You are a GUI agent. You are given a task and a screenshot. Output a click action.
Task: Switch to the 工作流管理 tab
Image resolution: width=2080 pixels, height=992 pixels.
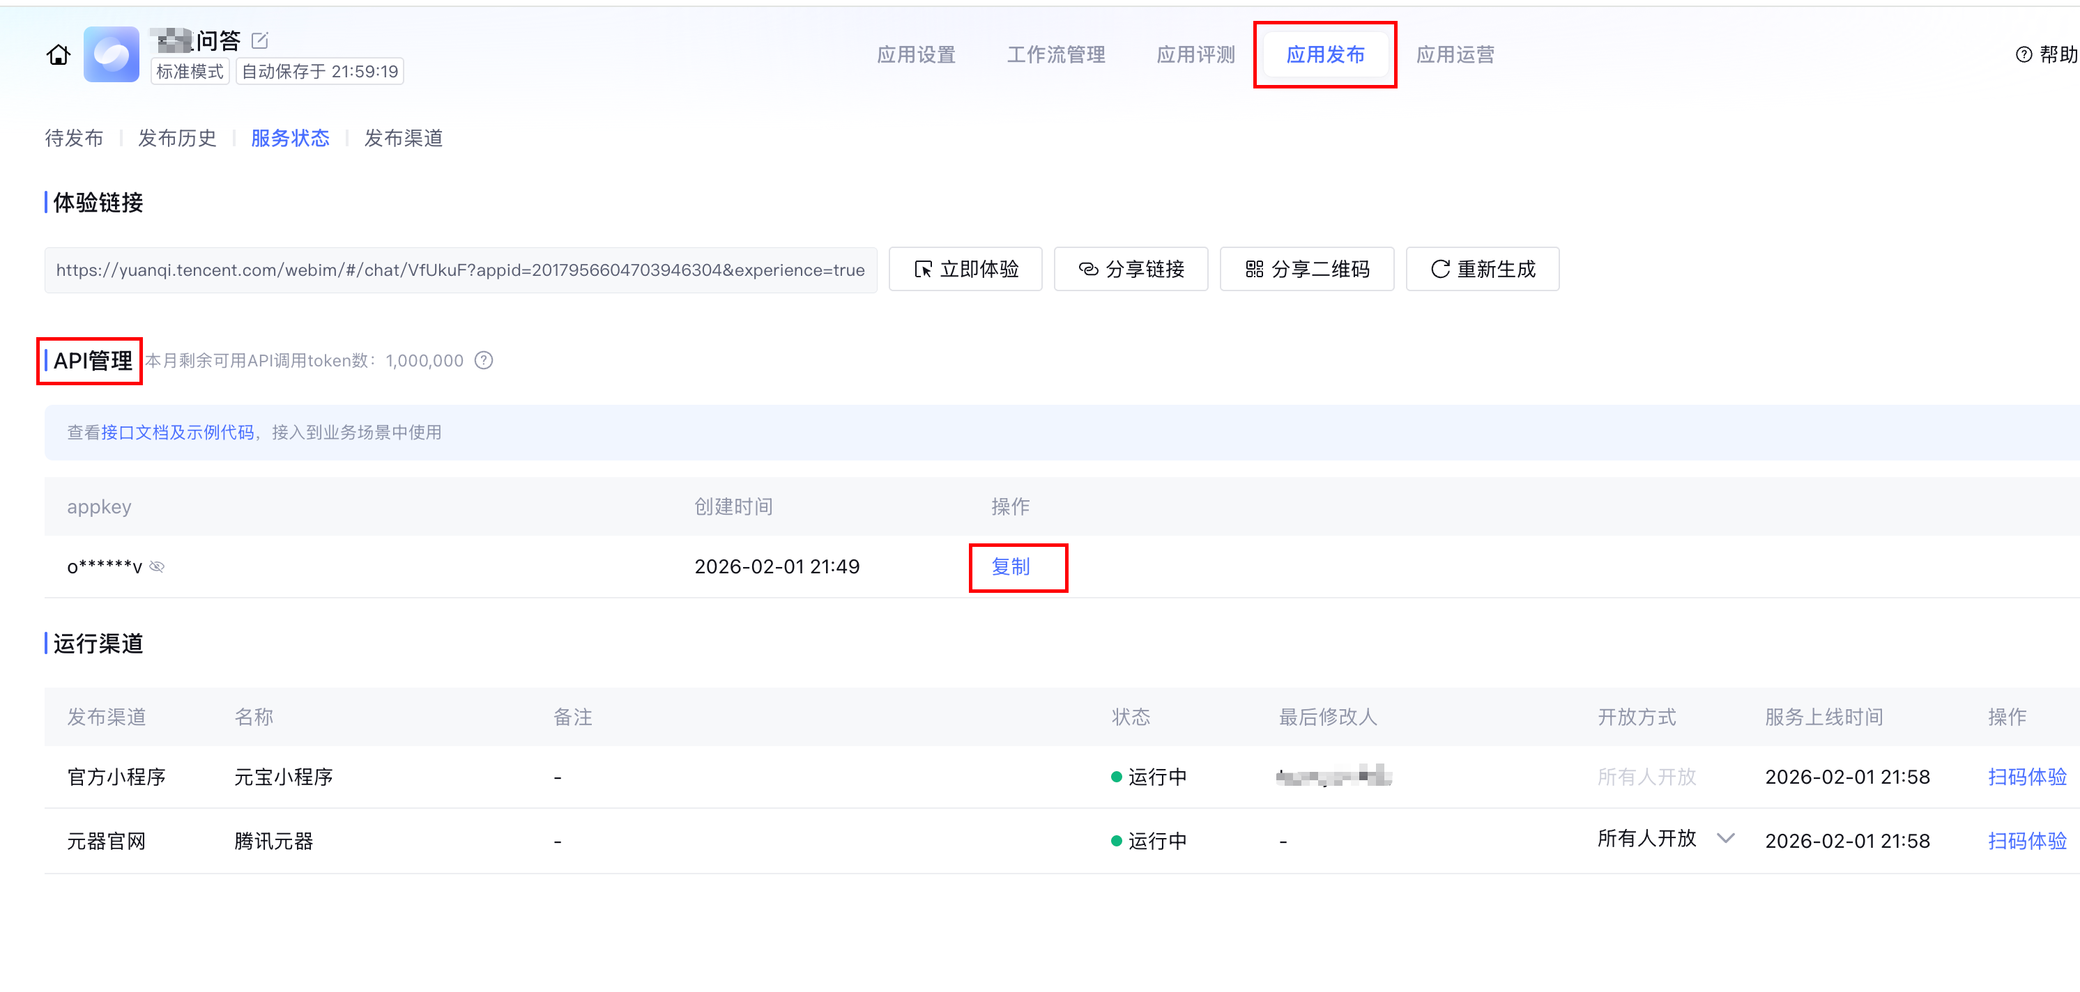pyautogui.click(x=1055, y=55)
